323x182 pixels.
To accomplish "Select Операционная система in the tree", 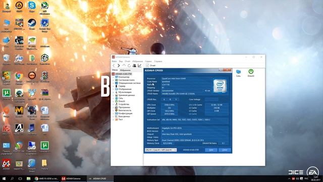I will coord(129,83).
